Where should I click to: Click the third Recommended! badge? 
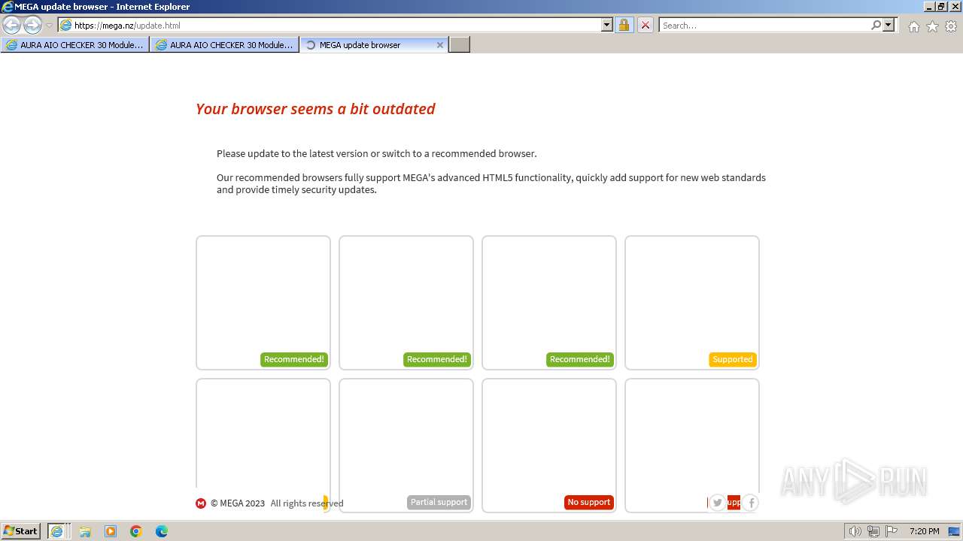point(580,359)
